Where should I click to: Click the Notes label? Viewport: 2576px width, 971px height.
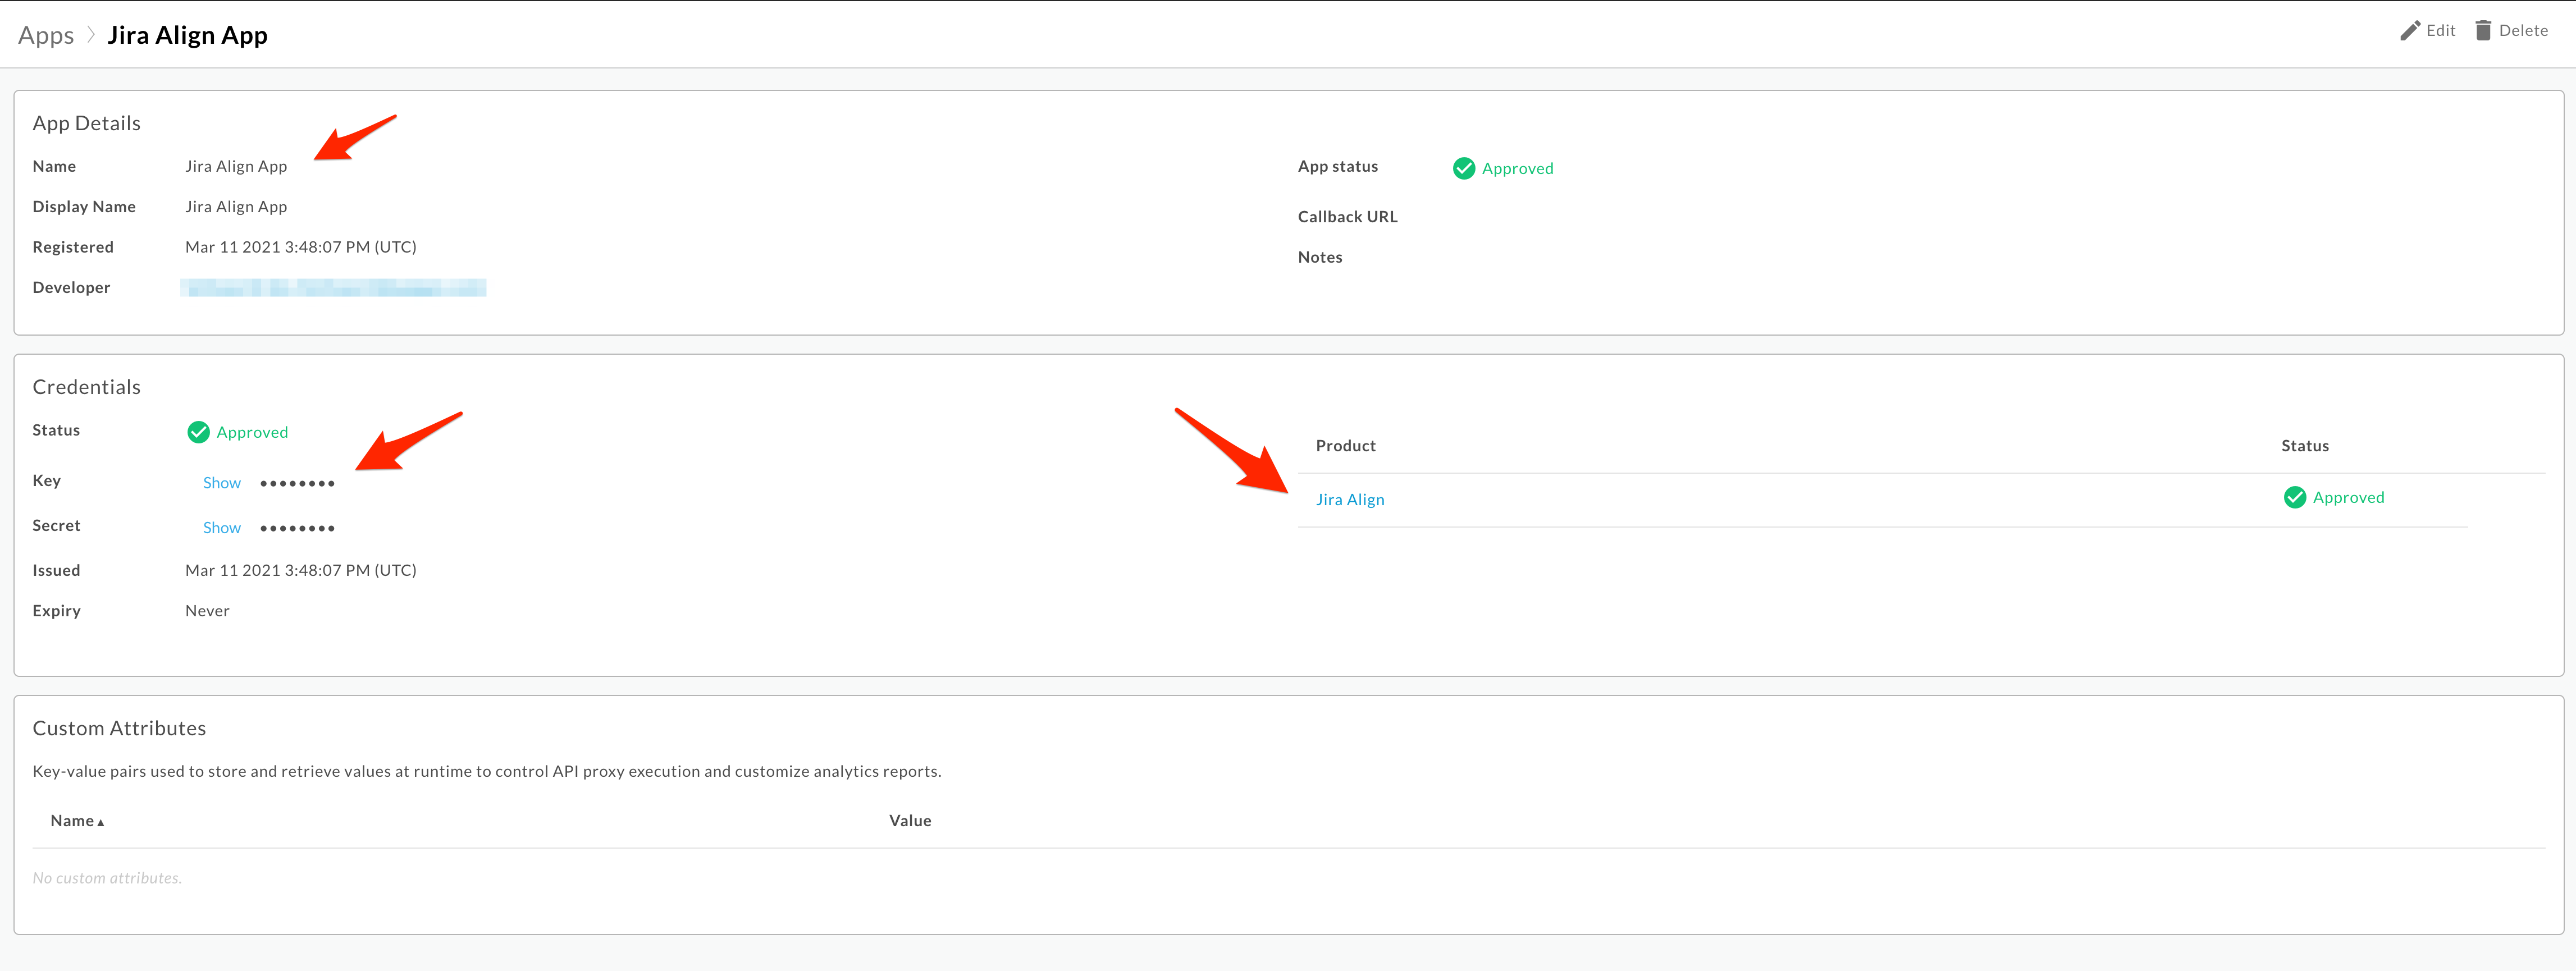[x=1320, y=257]
